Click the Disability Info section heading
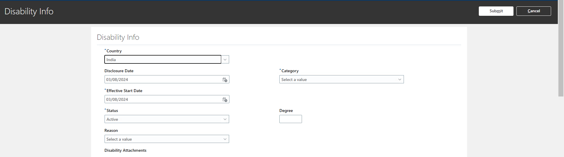564x157 pixels. click(x=118, y=37)
